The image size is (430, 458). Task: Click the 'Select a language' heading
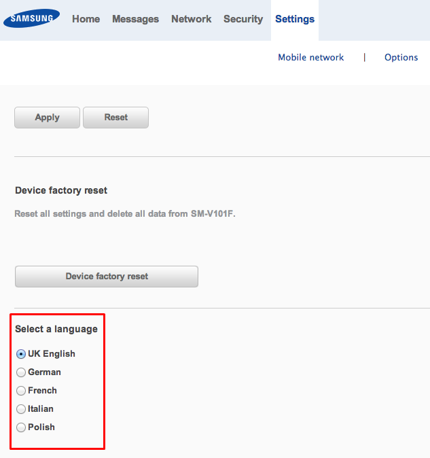[56, 329]
